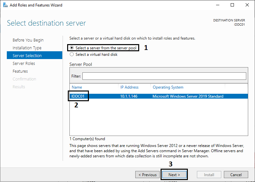Select IDDC01 server row in pool

tap(159, 96)
